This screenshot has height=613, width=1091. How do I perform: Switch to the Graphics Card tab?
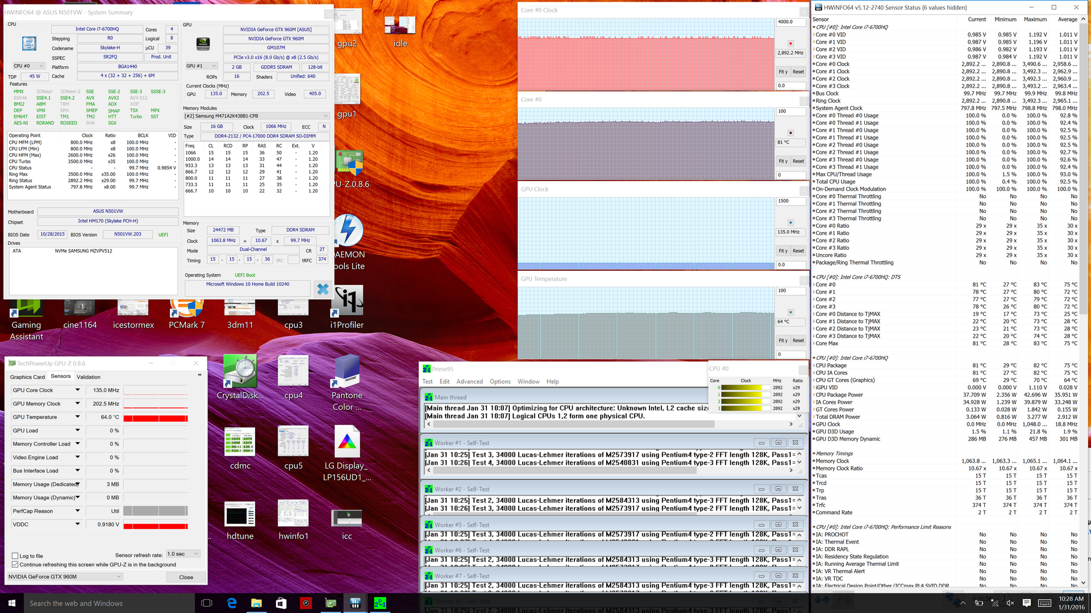pos(27,377)
